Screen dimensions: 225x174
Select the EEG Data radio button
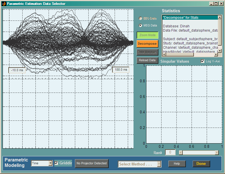140,19
